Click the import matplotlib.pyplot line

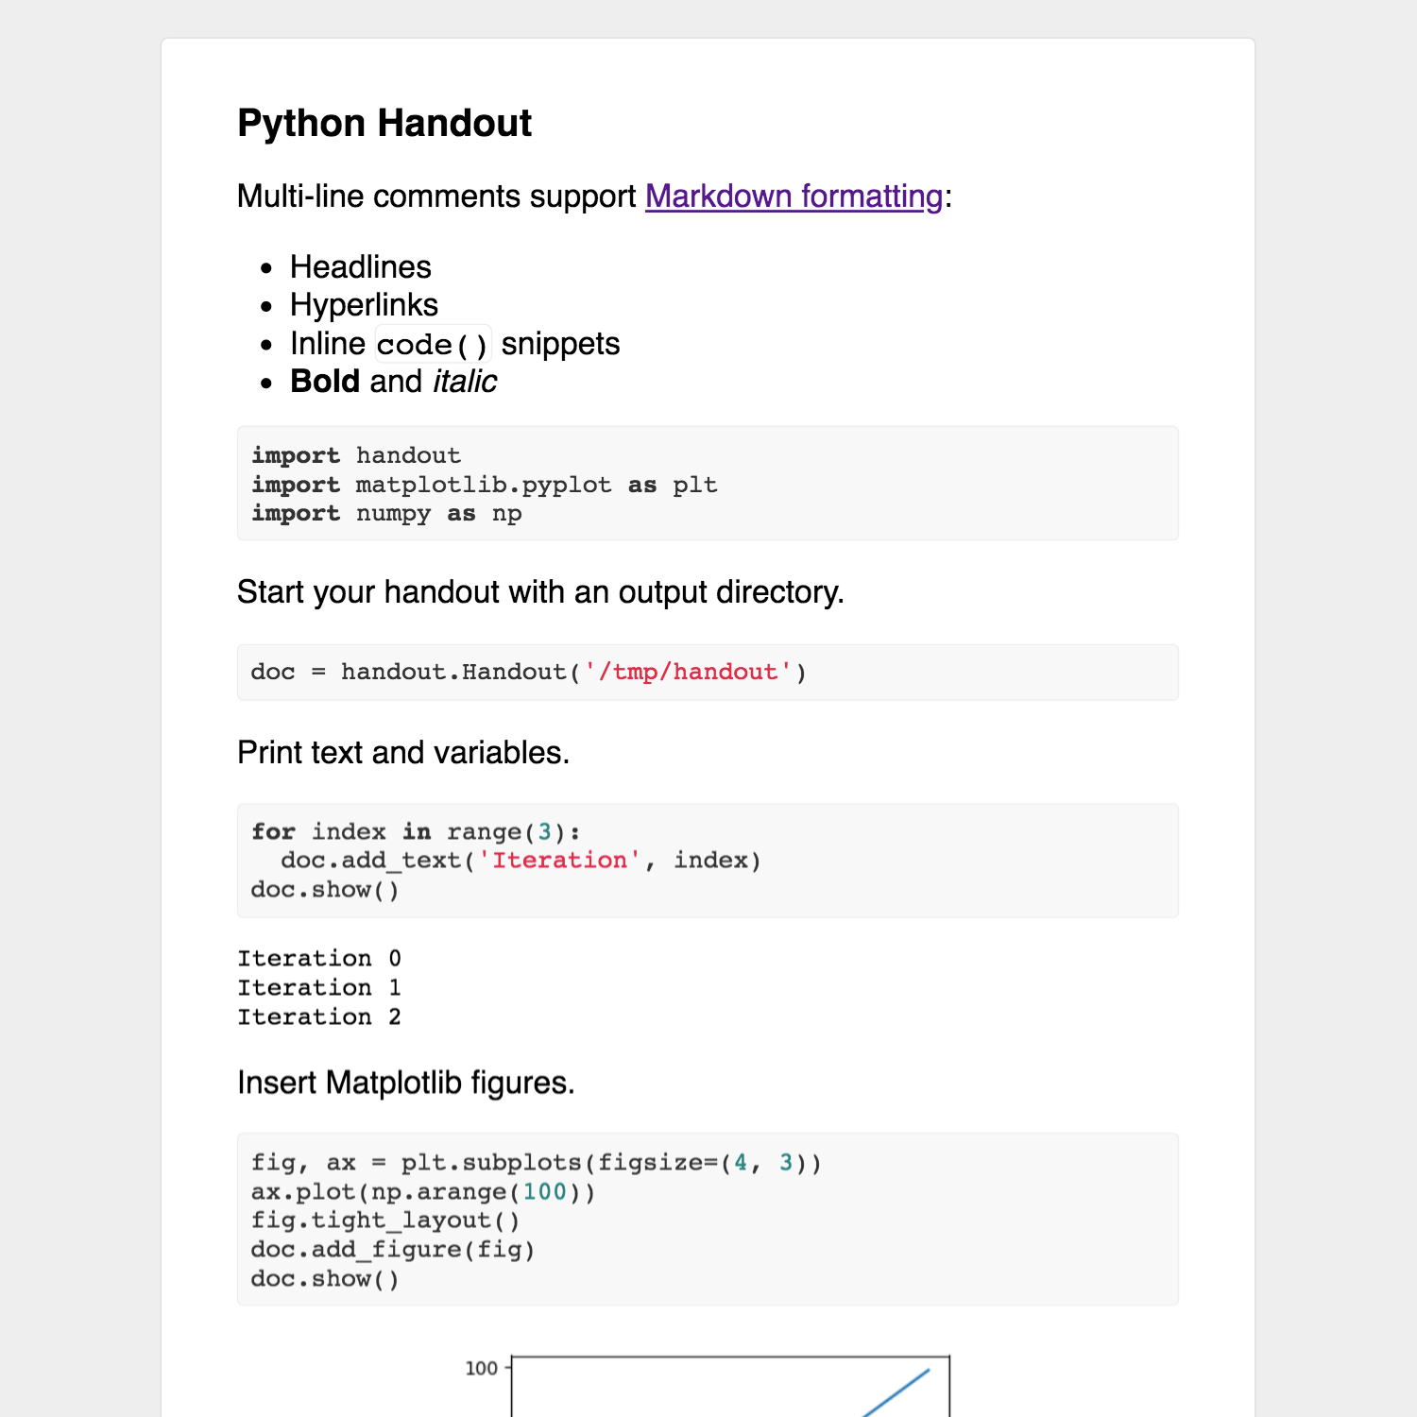(x=484, y=485)
